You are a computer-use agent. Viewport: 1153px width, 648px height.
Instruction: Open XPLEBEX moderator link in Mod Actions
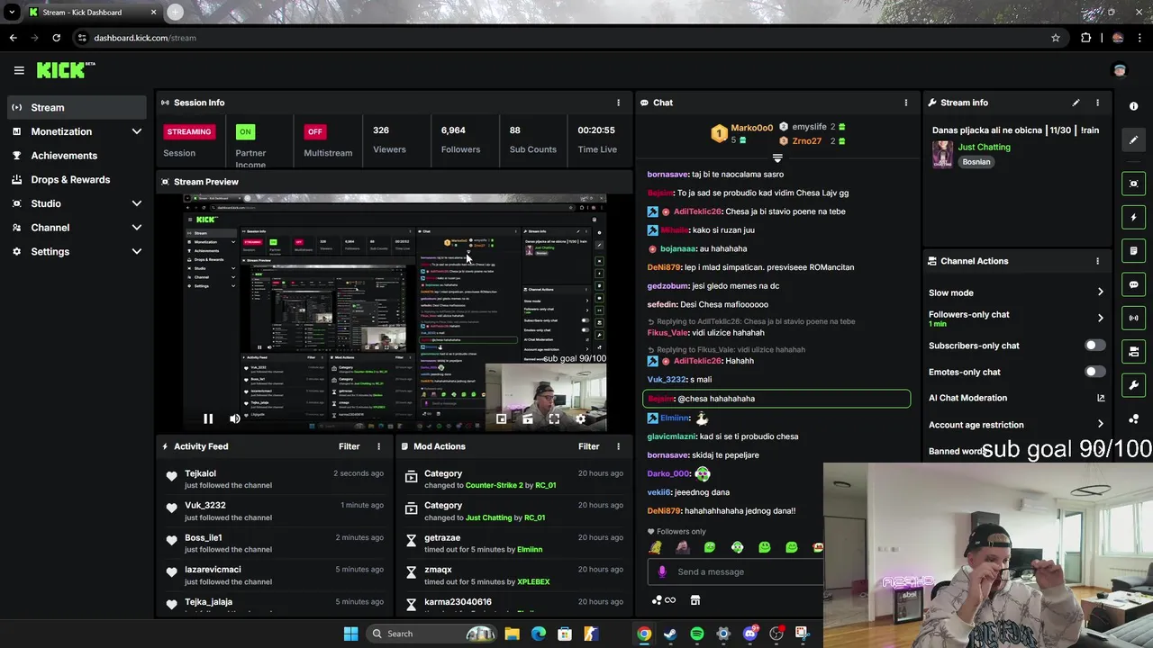click(x=533, y=581)
